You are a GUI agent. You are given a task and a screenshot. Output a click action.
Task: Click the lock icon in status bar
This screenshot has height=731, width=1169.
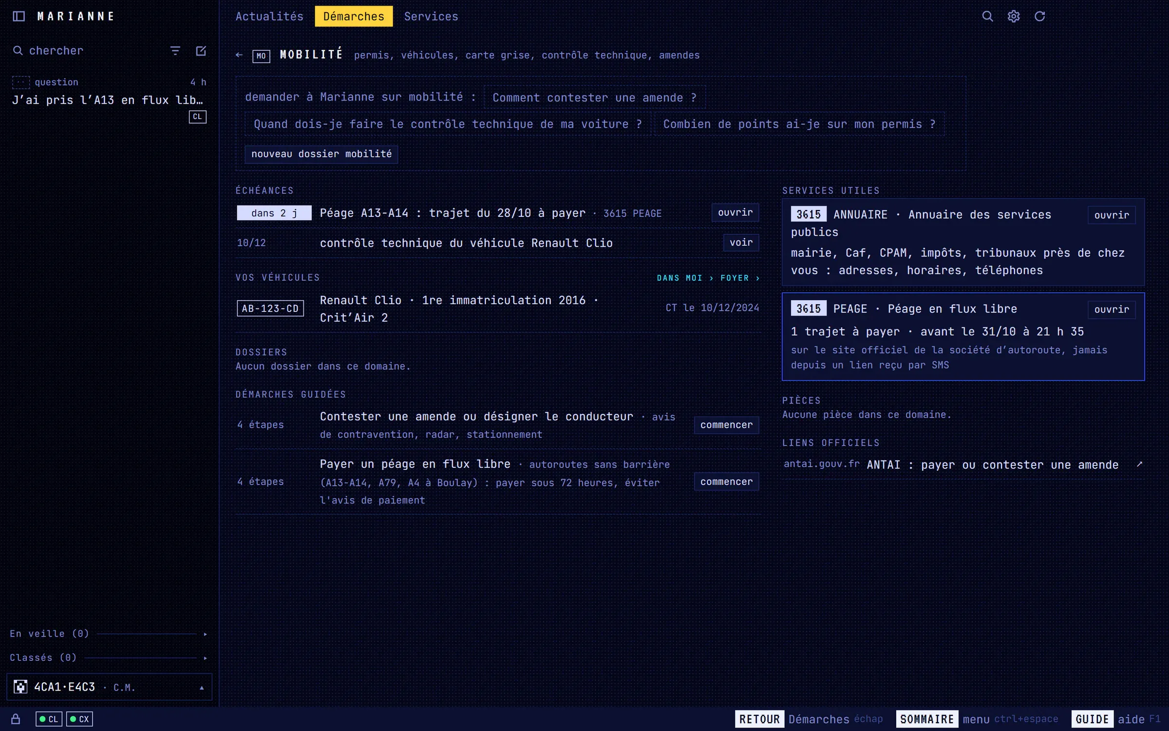click(16, 719)
